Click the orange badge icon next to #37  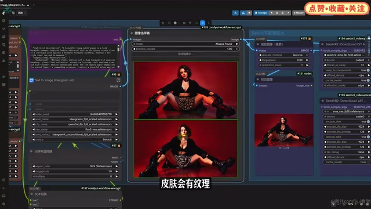(x=119, y=146)
